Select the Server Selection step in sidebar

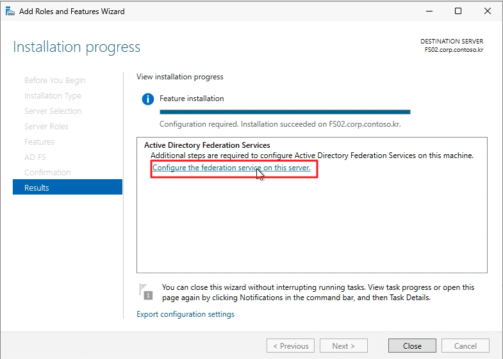53,111
